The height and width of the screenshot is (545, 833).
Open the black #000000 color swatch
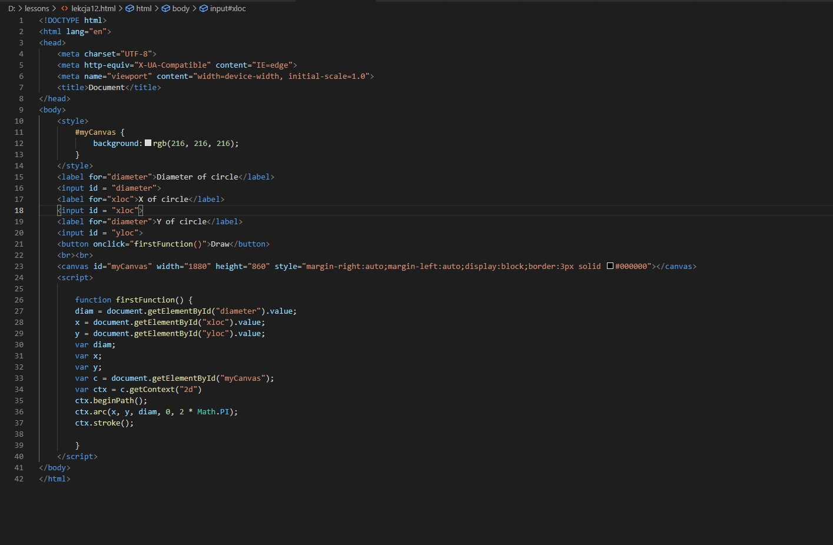point(610,266)
